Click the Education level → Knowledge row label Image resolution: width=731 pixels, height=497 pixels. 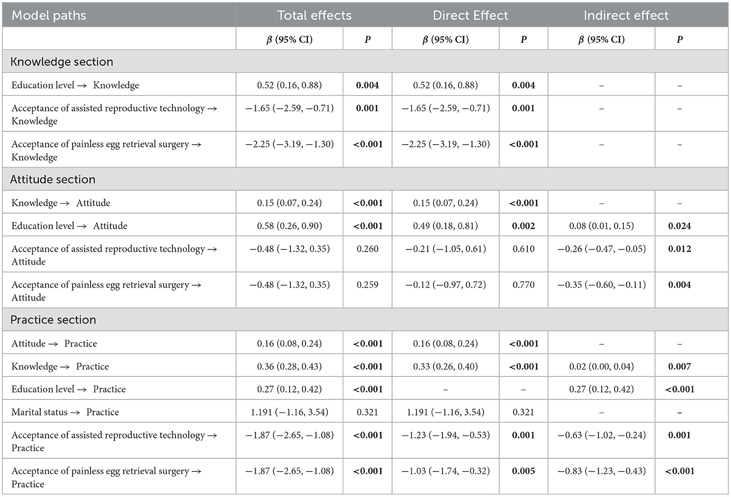pos(75,85)
